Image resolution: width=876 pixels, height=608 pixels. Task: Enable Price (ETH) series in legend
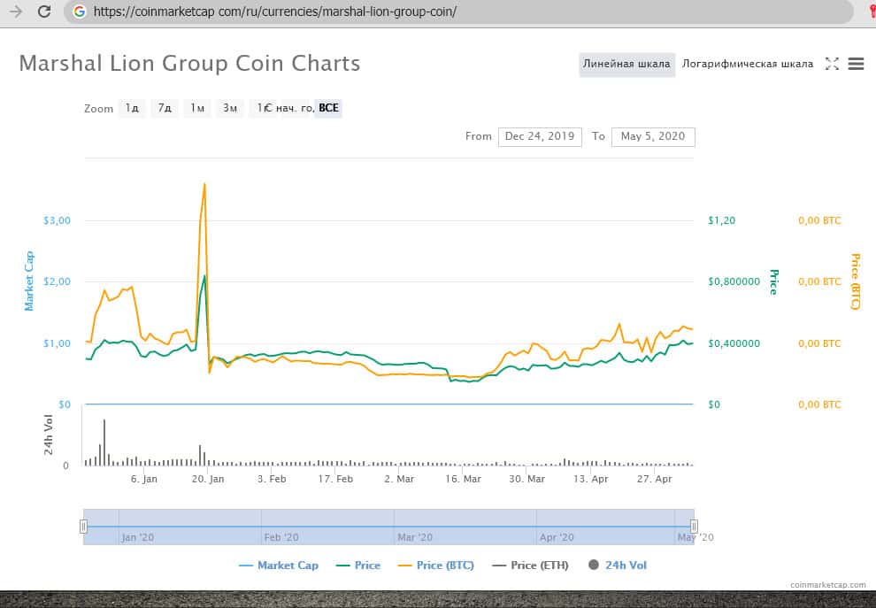pyautogui.click(x=530, y=565)
